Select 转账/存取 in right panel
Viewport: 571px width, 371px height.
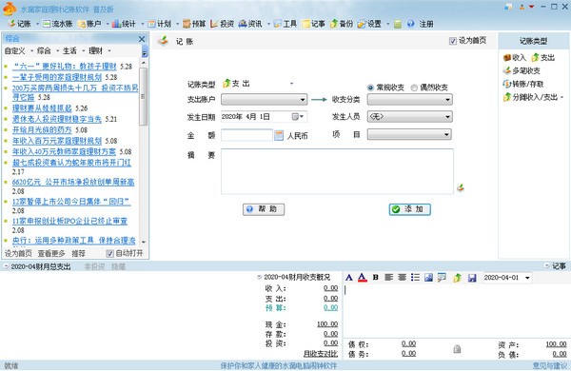pyautogui.click(x=523, y=84)
